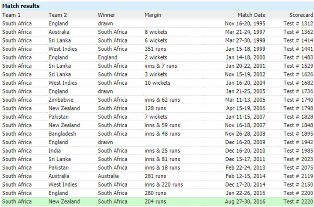Select the Zimbabwe entry in Team 2 column
The height and width of the screenshot is (207, 314).
click(61, 100)
